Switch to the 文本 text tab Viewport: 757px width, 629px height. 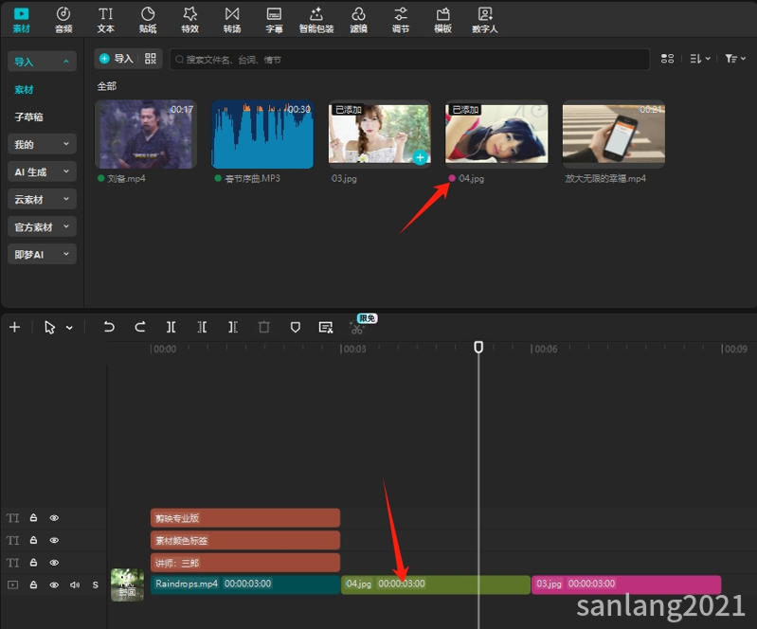[x=105, y=20]
